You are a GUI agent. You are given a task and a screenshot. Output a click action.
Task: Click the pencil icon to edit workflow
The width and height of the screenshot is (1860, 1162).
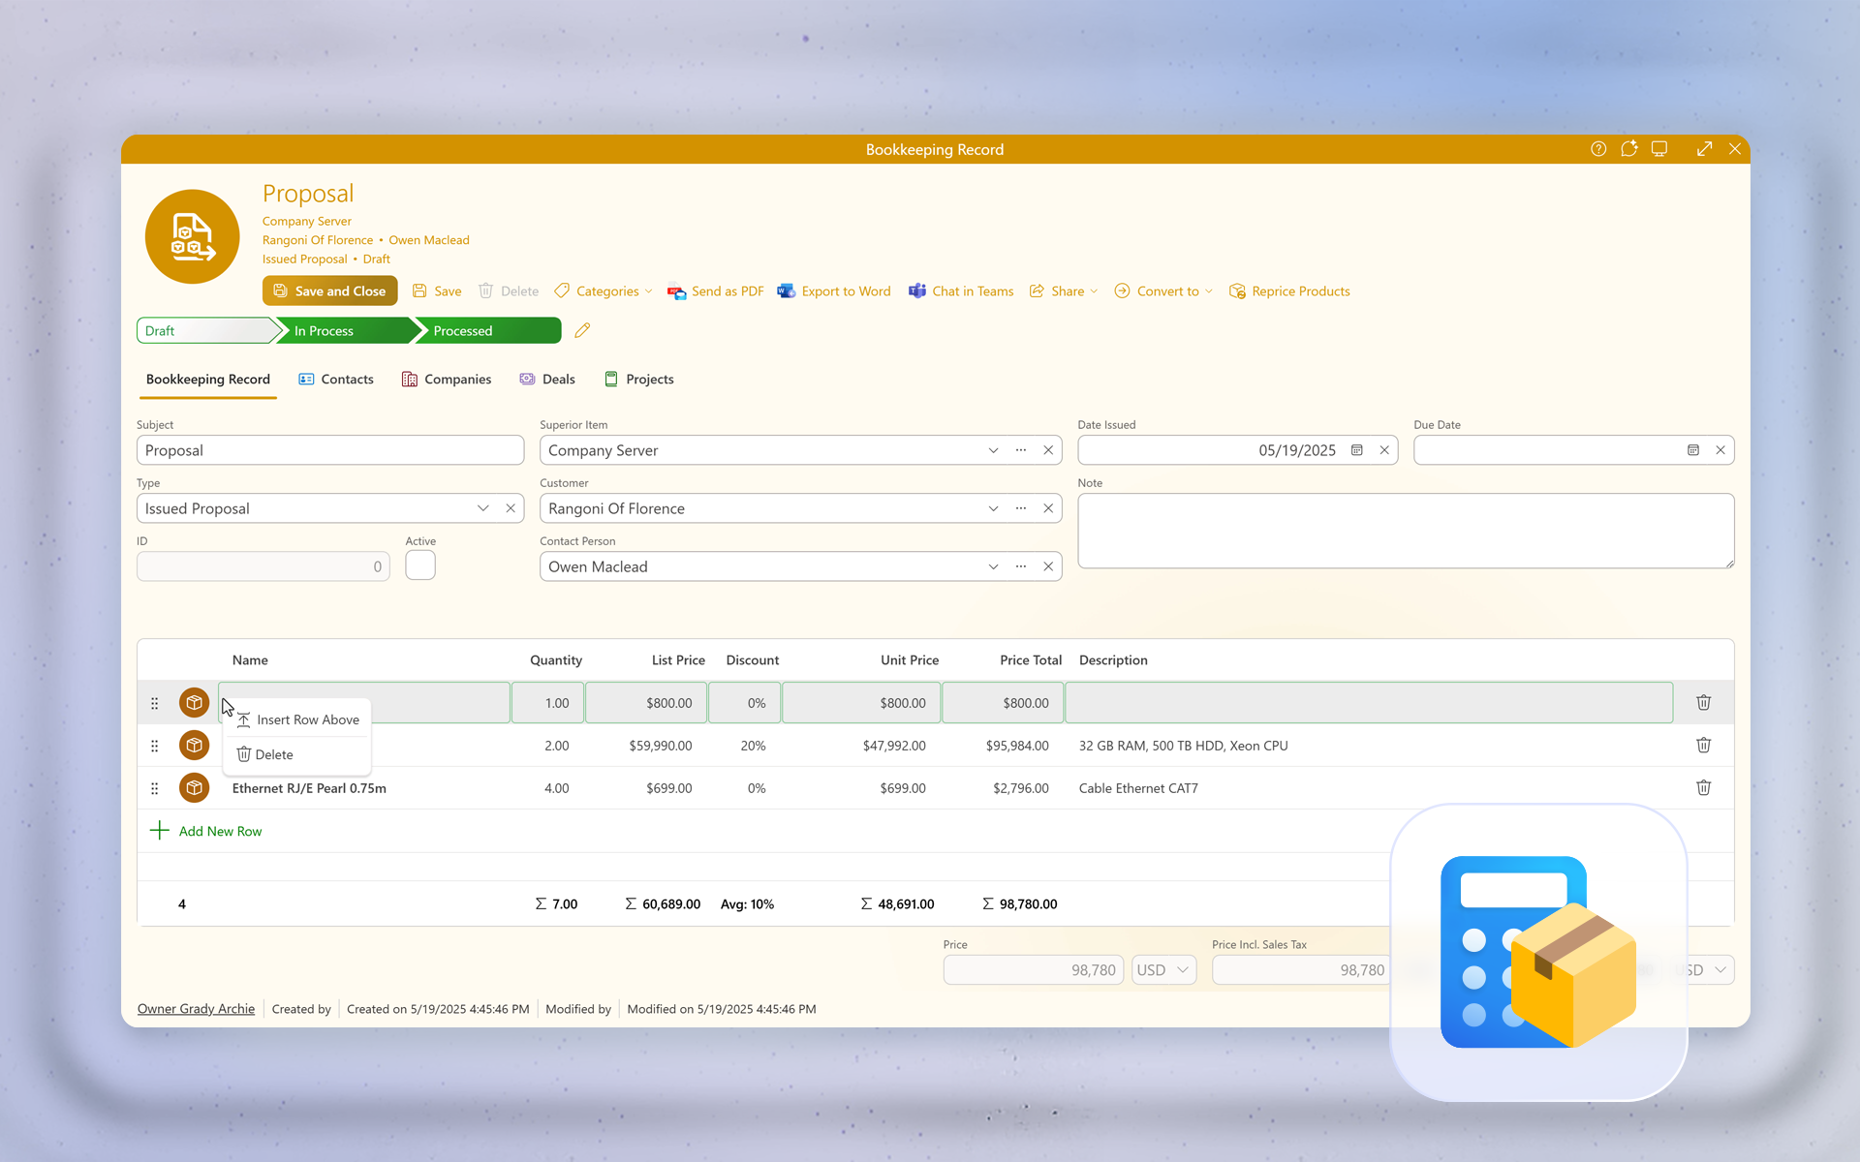pyautogui.click(x=582, y=330)
